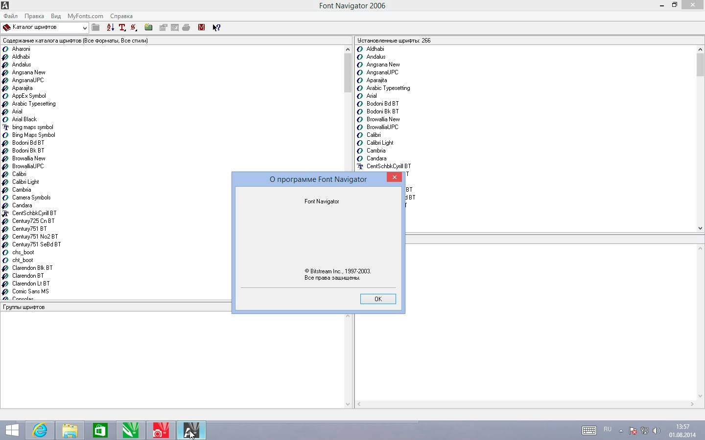Click the red M MyFonts icon
This screenshot has height=440, width=705.
[x=201, y=27]
